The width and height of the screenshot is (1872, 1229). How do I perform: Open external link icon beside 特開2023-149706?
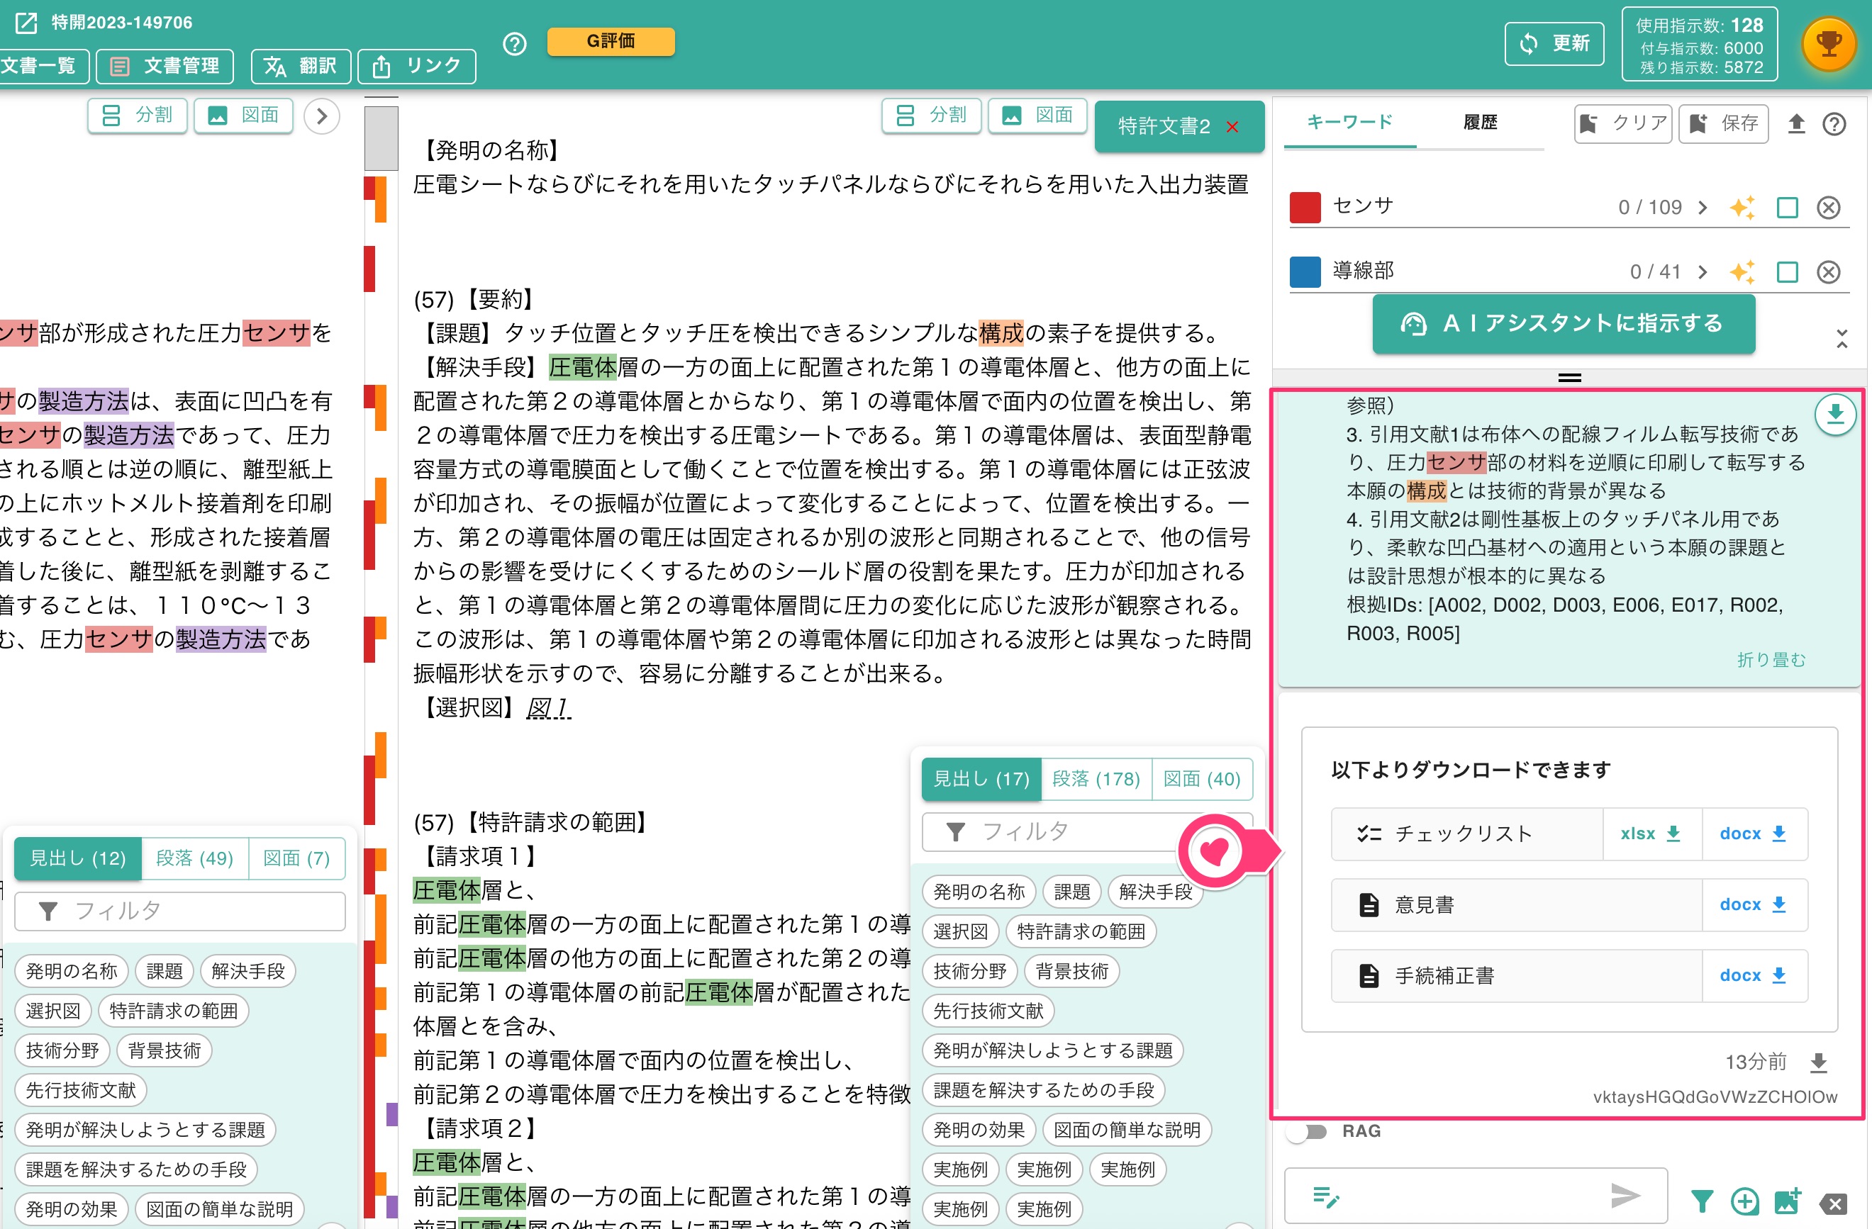click(26, 22)
